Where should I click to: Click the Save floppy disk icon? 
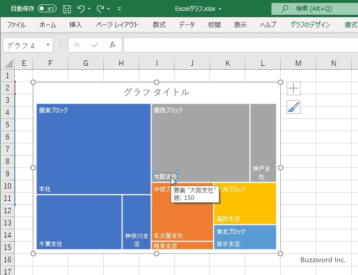(67, 9)
